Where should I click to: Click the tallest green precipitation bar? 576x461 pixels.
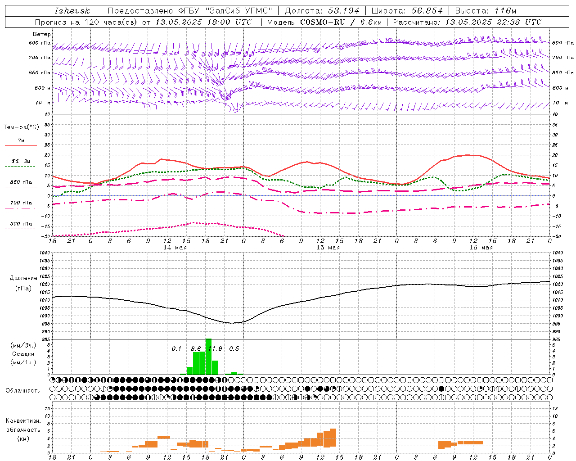coord(208,357)
